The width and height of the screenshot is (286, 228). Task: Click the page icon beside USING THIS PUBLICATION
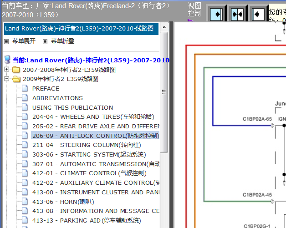pyautogui.click(x=25, y=107)
